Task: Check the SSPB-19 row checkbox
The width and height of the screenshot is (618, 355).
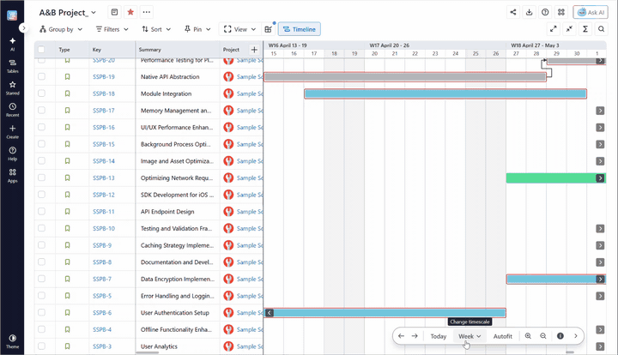Action: pyautogui.click(x=41, y=76)
